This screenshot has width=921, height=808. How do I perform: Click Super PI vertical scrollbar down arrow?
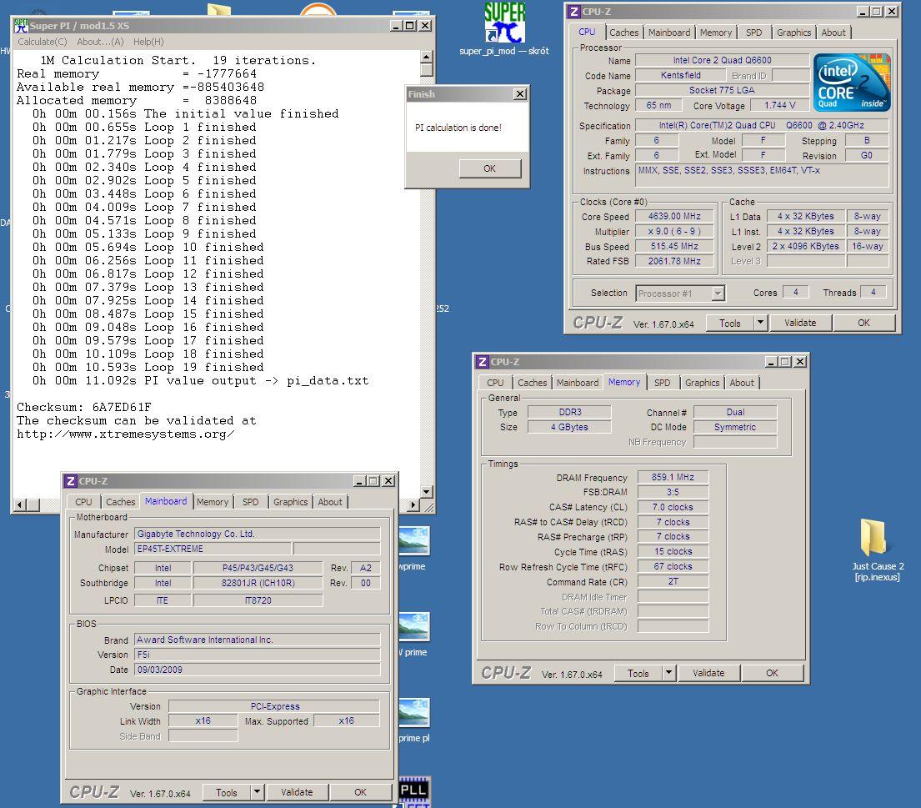(427, 492)
